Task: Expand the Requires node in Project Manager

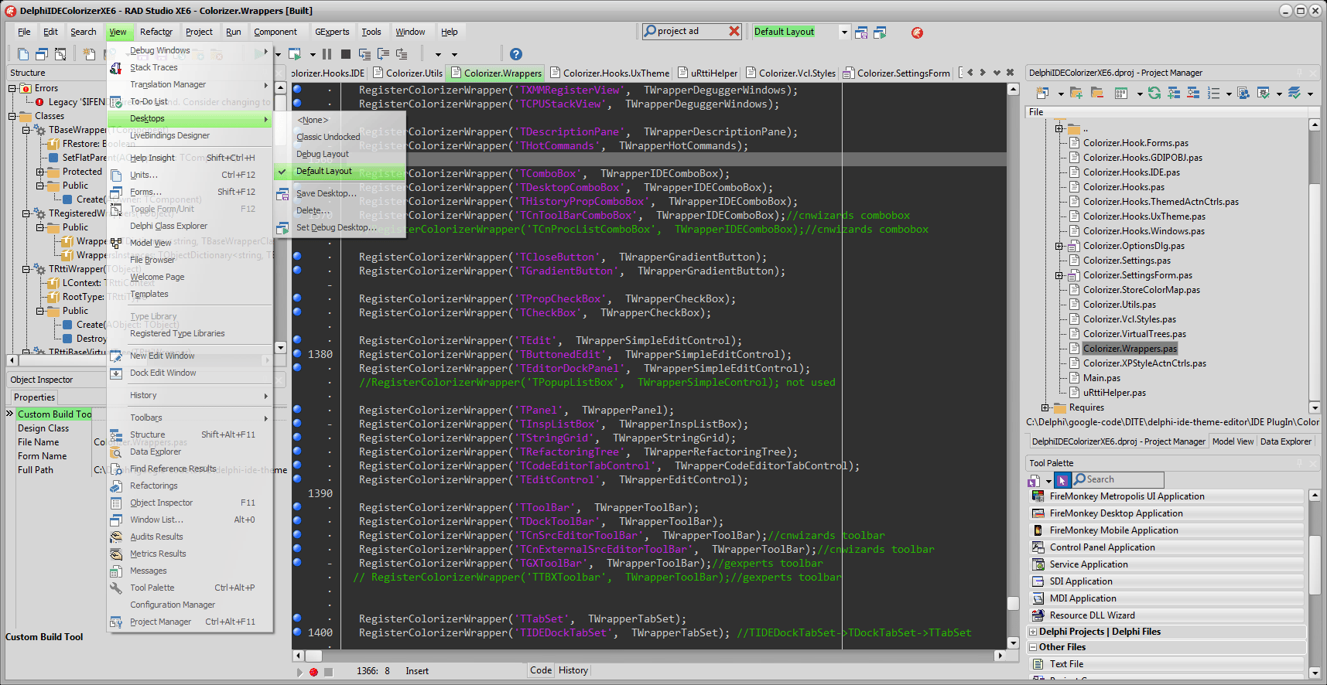Action: coord(1045,407)
